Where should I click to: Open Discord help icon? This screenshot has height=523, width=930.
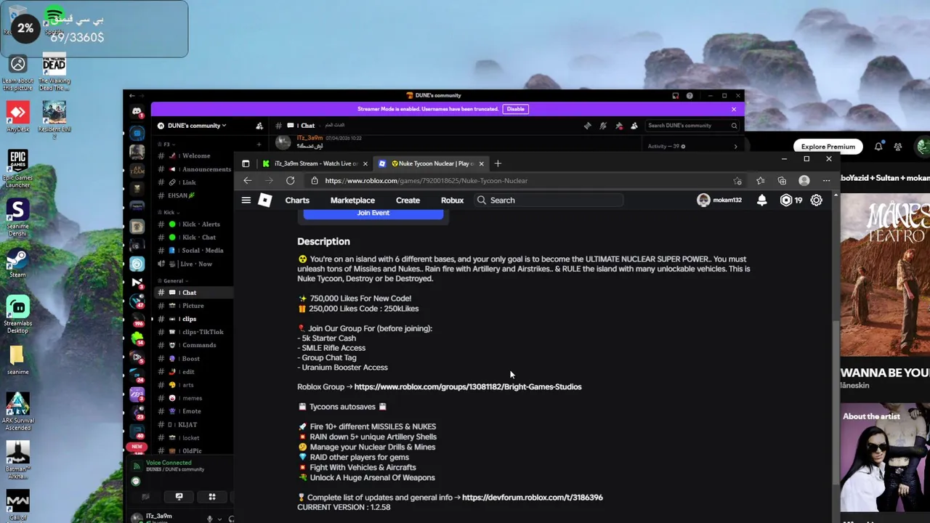pos(690,96)
